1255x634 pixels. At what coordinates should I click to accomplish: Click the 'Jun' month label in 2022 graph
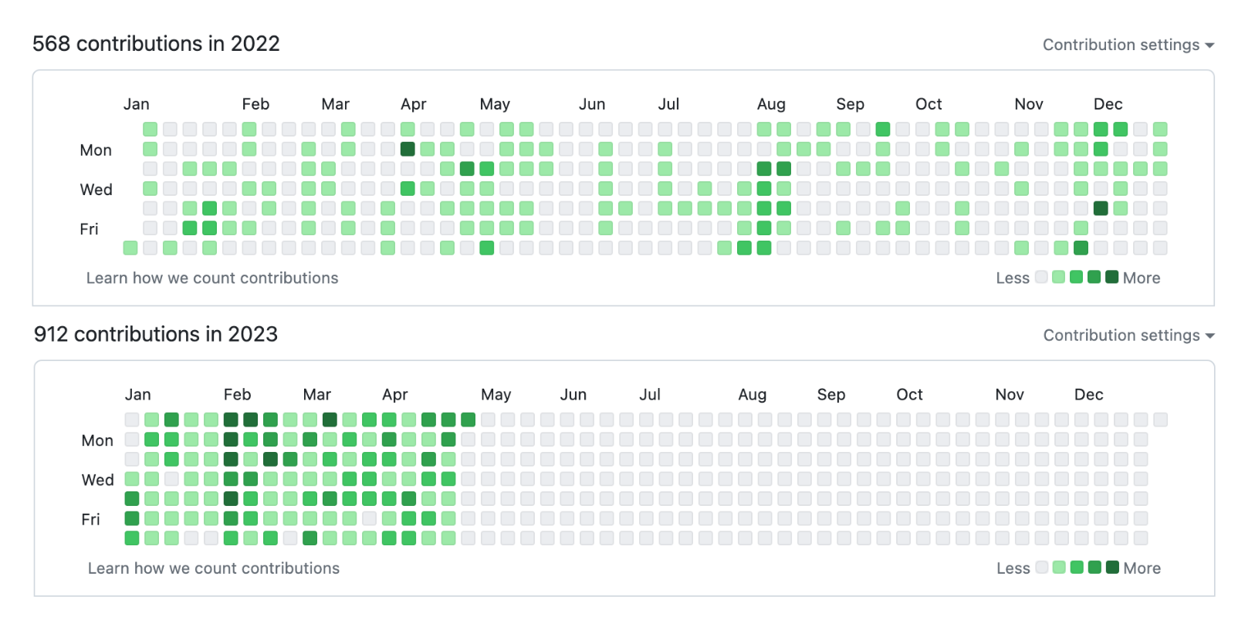point(592,104)
